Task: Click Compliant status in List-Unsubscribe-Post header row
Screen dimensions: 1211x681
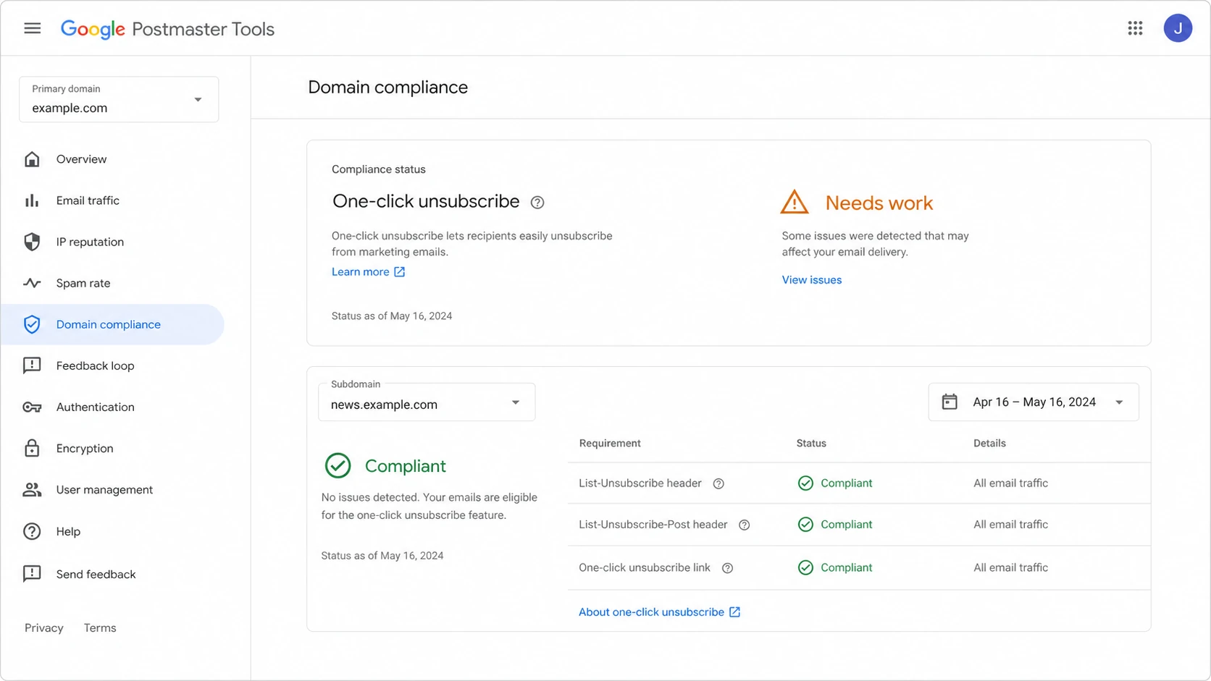Action: (x=835, y=525)
